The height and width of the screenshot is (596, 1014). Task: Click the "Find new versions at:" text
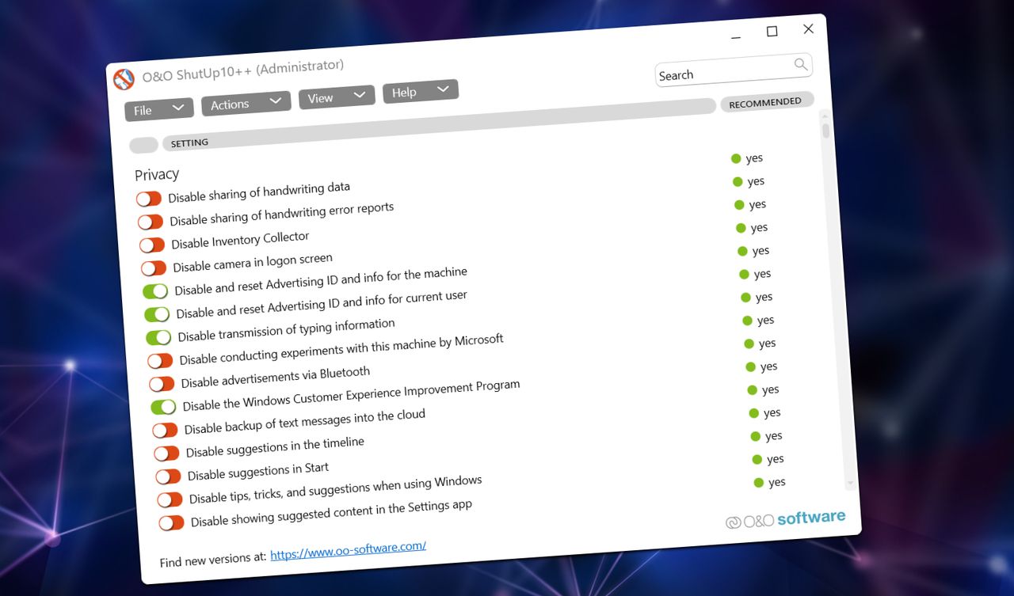[x=212, y=559]
